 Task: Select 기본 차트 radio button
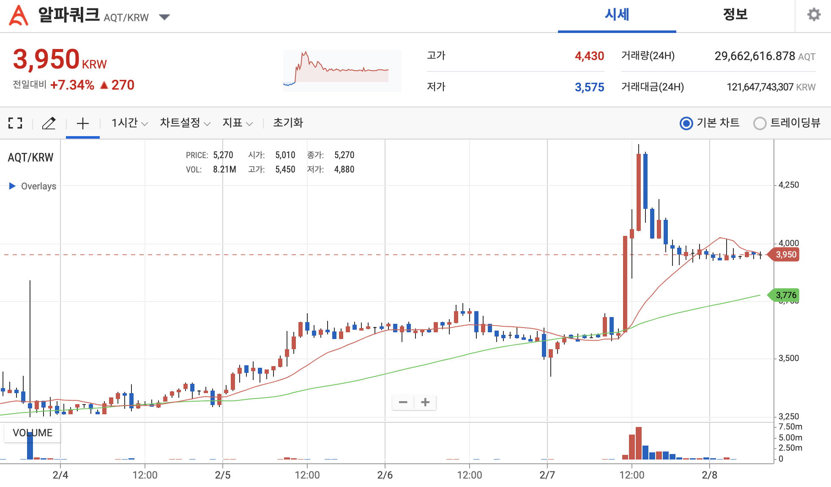[686, 123]
